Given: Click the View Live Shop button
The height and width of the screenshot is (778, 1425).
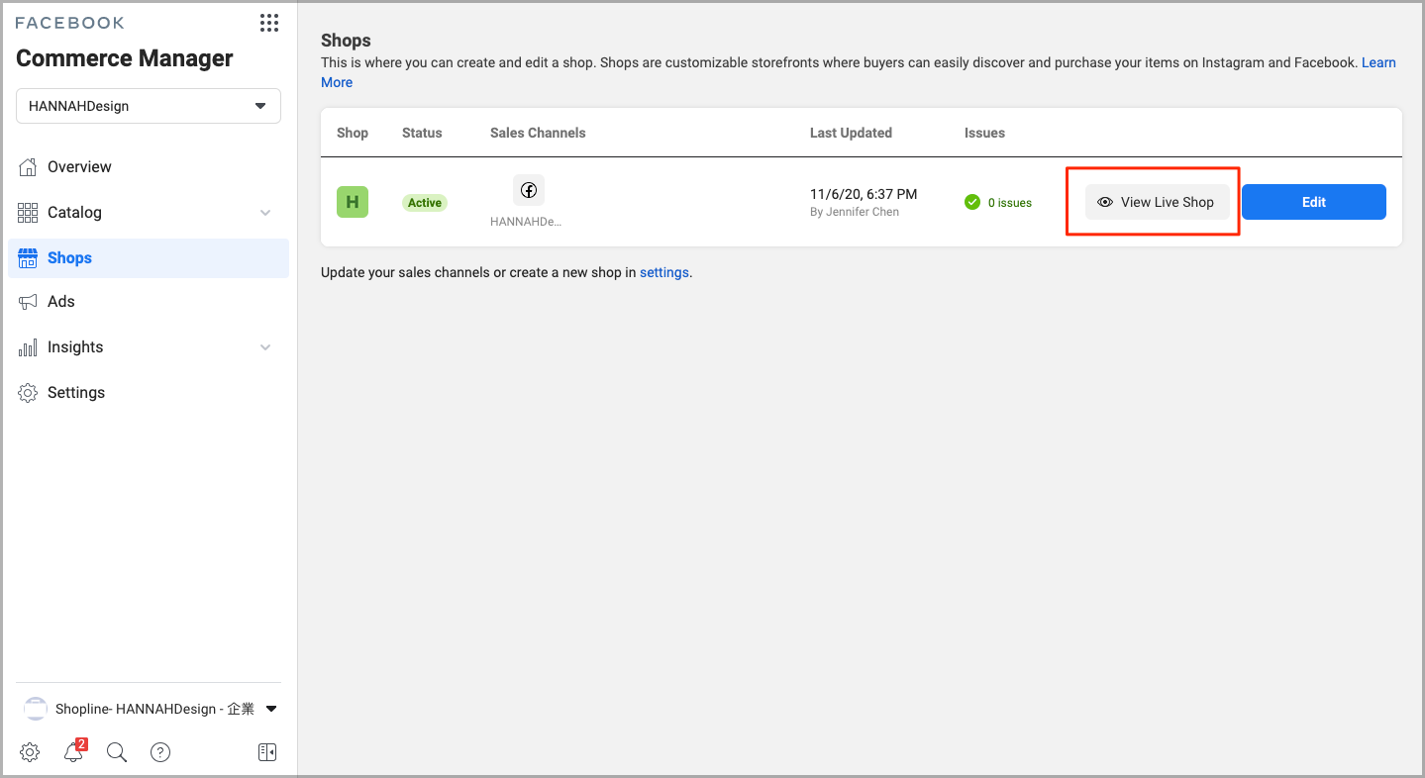Looking at the screenshot, I should [1157, 202].
